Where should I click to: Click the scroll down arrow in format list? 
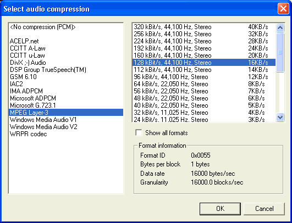[x=280, y=117]
